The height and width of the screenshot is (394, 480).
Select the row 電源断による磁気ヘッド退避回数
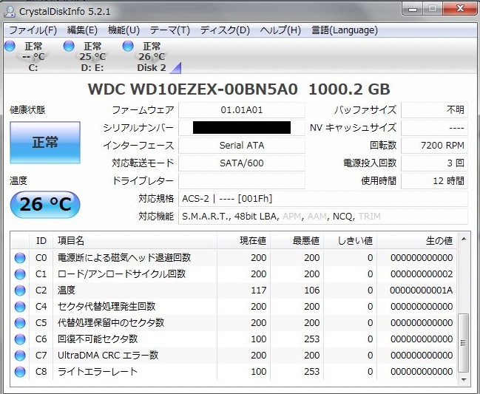click(234, 258)
